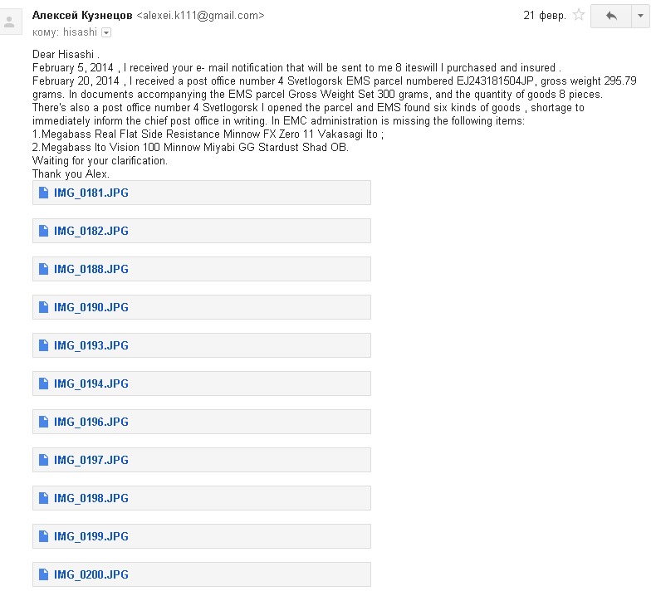The image size is (656, 596).
Task: Open the IMG_0200.JPG attachment
Action: pos(202,574)
